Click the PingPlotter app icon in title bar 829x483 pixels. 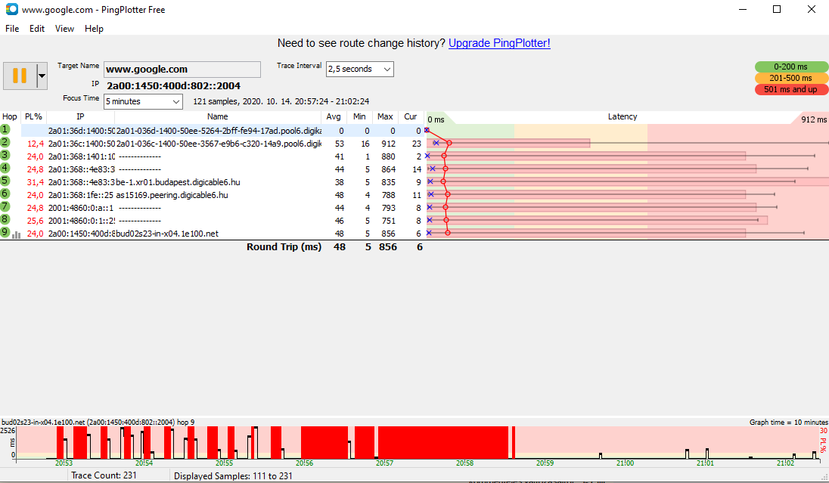click(x=11, y=10)
